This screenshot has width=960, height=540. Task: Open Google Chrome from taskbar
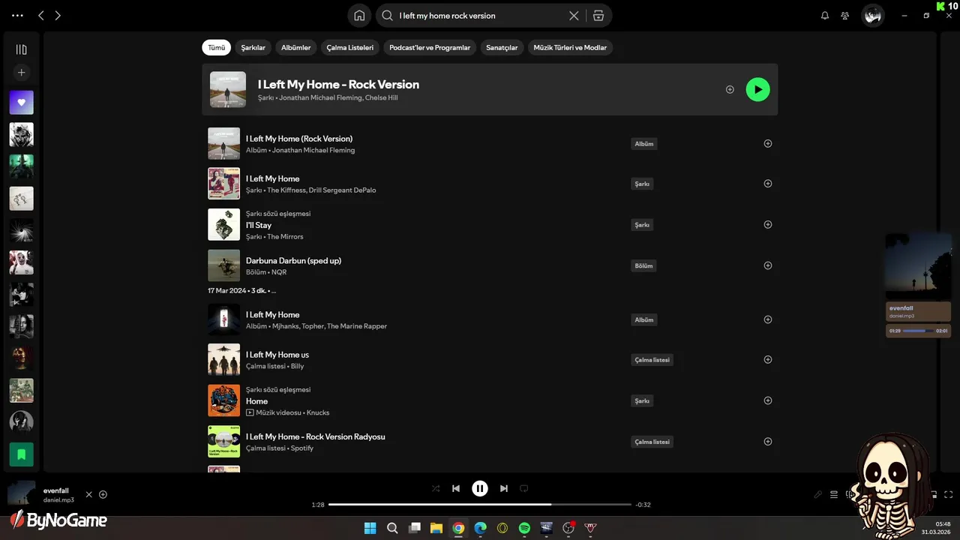[x=458, y=528]
